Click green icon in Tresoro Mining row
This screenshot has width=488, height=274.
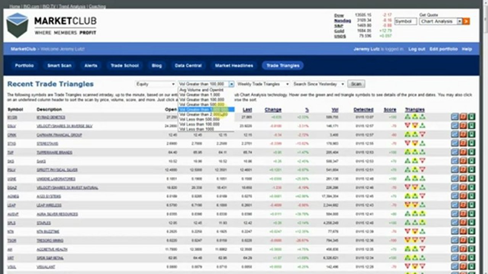pos(472,241)
